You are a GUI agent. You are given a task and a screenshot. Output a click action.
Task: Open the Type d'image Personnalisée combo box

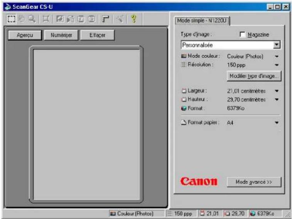click(x=231, y=45)
